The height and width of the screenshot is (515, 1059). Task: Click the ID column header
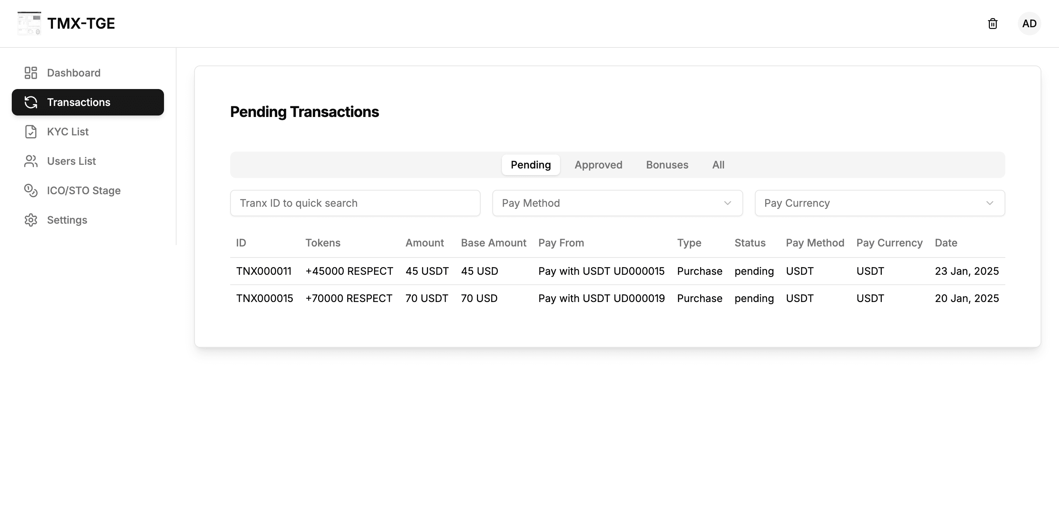coord(241,243)
